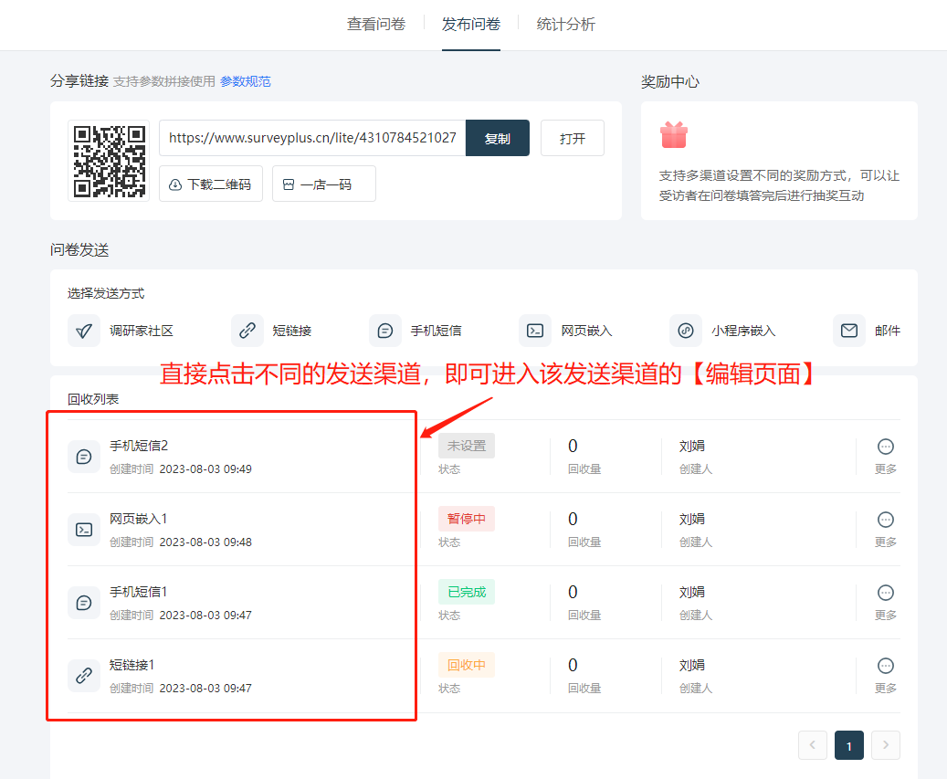This screenshot has height=779, width=947.
Task: Open 短链接1 channel row icon
Action: click(84, 676)
